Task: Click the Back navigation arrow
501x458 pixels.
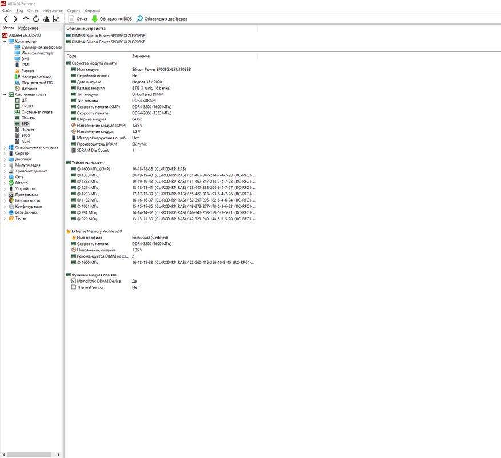Action: pos(6,19)
